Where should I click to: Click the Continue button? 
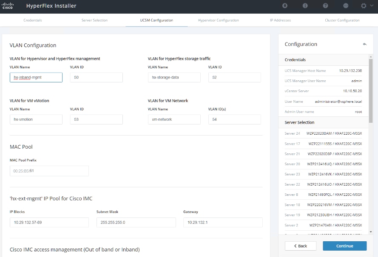(x=344, y=246)
